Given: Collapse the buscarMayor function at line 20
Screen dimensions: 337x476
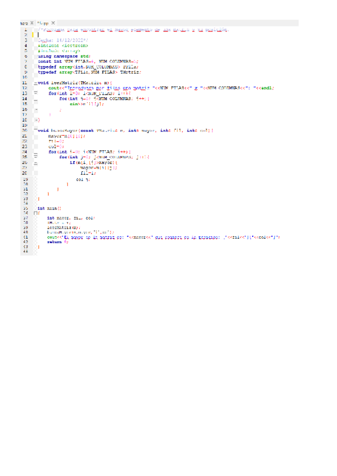Looking at the screenshot, I should (x=35, y=130).
